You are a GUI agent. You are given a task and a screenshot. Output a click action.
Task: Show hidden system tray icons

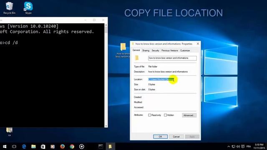point(229,146)
